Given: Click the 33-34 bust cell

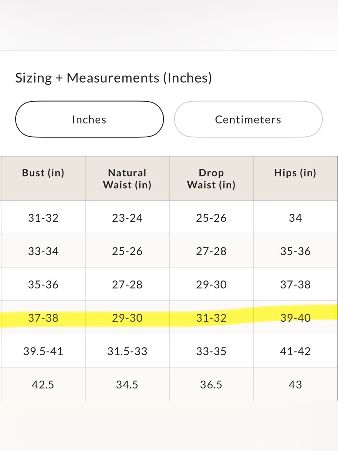Looking at the screenshot, I should coord(43,251).
